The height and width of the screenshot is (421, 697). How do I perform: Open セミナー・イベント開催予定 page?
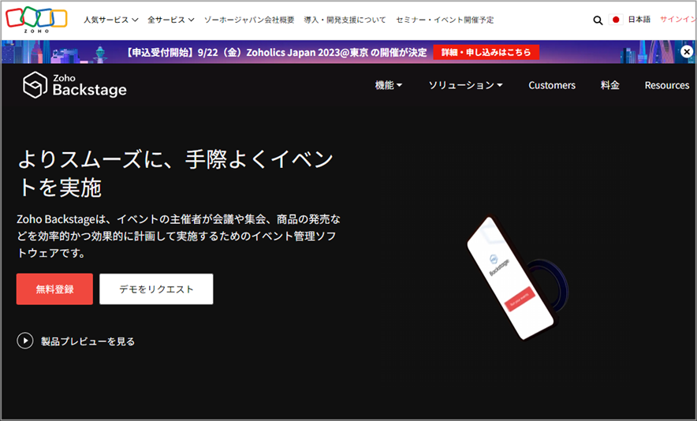[445, 20]
